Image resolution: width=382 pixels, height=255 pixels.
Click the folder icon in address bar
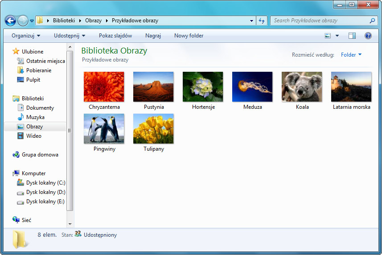[40, 21]
